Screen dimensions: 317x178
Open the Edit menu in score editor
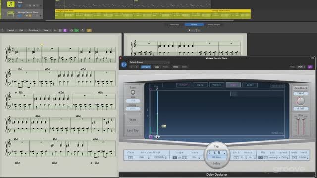point(22,30)
